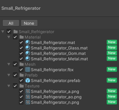The image size is (119, 110).
Task: Click the Small_Refrigerator_Metal.mat material icon
Action: coord(28,59)
